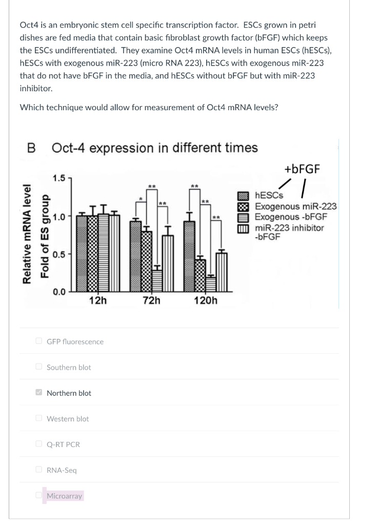Click the Exogenous -bFGF legend swatch
Viewport: 378px width, 525px height.
pyautogui.click(x=244, y=217)
